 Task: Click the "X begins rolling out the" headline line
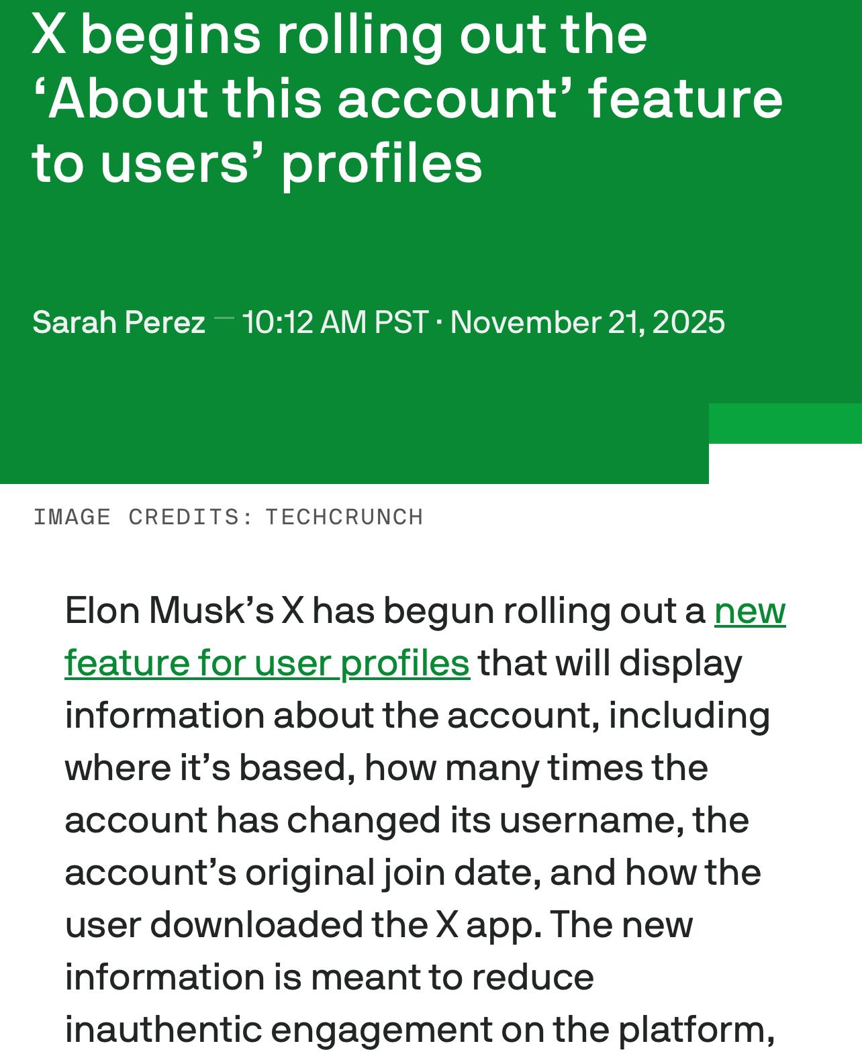coord(340,35)
